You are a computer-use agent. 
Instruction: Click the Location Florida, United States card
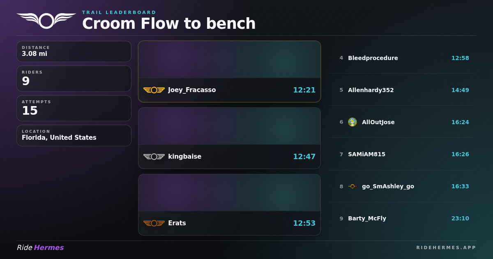pyautogui.click(x=74, y=135)
